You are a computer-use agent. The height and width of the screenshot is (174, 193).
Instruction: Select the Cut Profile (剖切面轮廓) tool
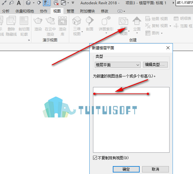point(24,26)
